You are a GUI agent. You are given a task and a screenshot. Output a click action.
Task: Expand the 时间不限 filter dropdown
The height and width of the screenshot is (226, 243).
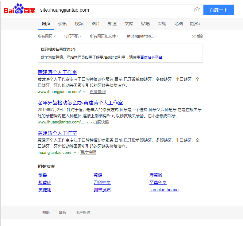pyautogui.click(x=73, y=36)
